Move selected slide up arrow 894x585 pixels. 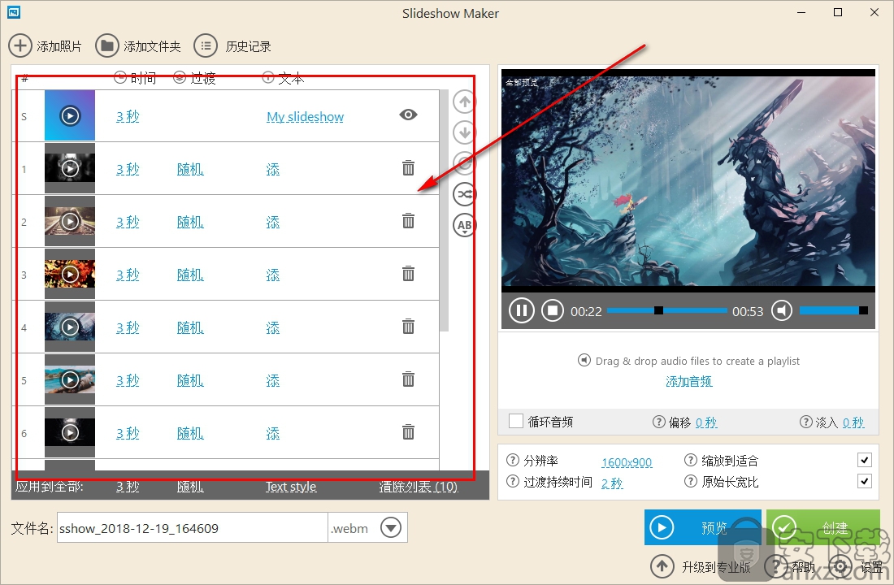click(465, 102)
